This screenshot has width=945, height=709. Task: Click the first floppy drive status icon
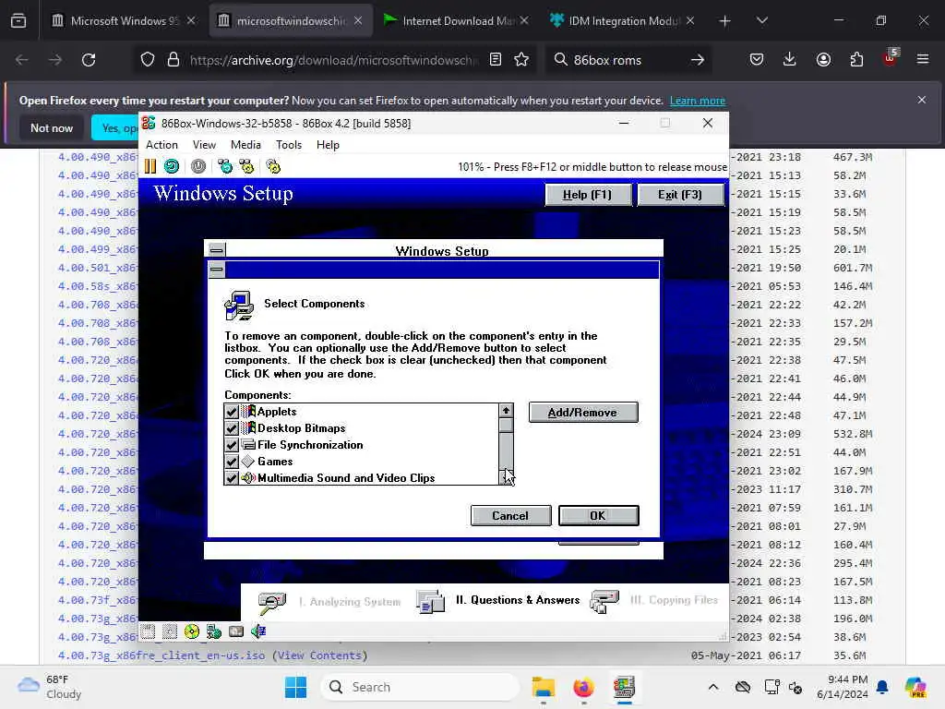tap(149, 631)
